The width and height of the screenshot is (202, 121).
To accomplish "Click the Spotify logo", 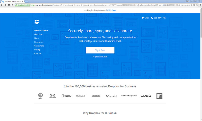I will point(40,96).
